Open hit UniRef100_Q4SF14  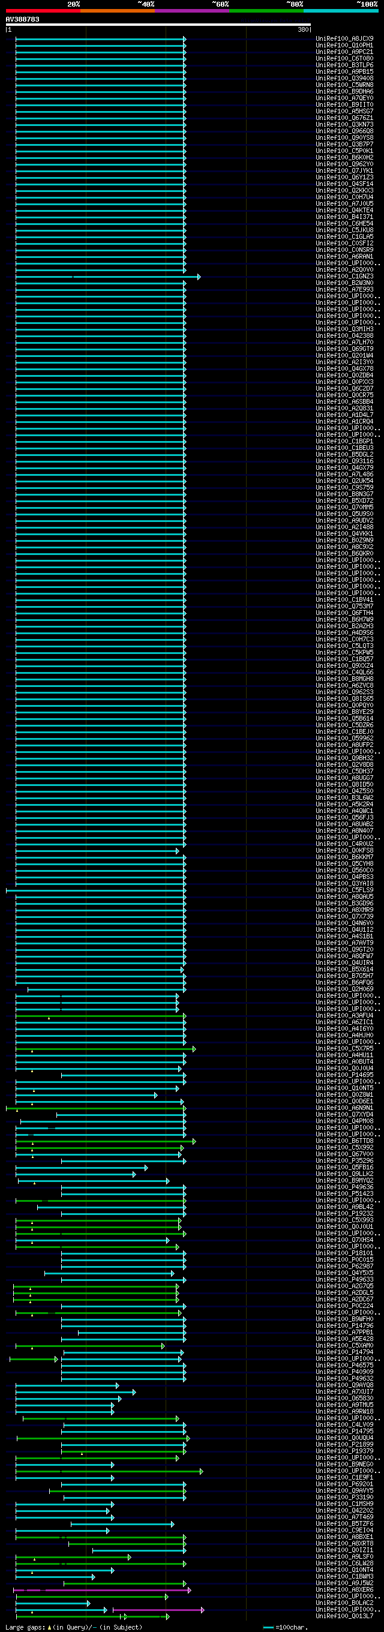(345, 184)
